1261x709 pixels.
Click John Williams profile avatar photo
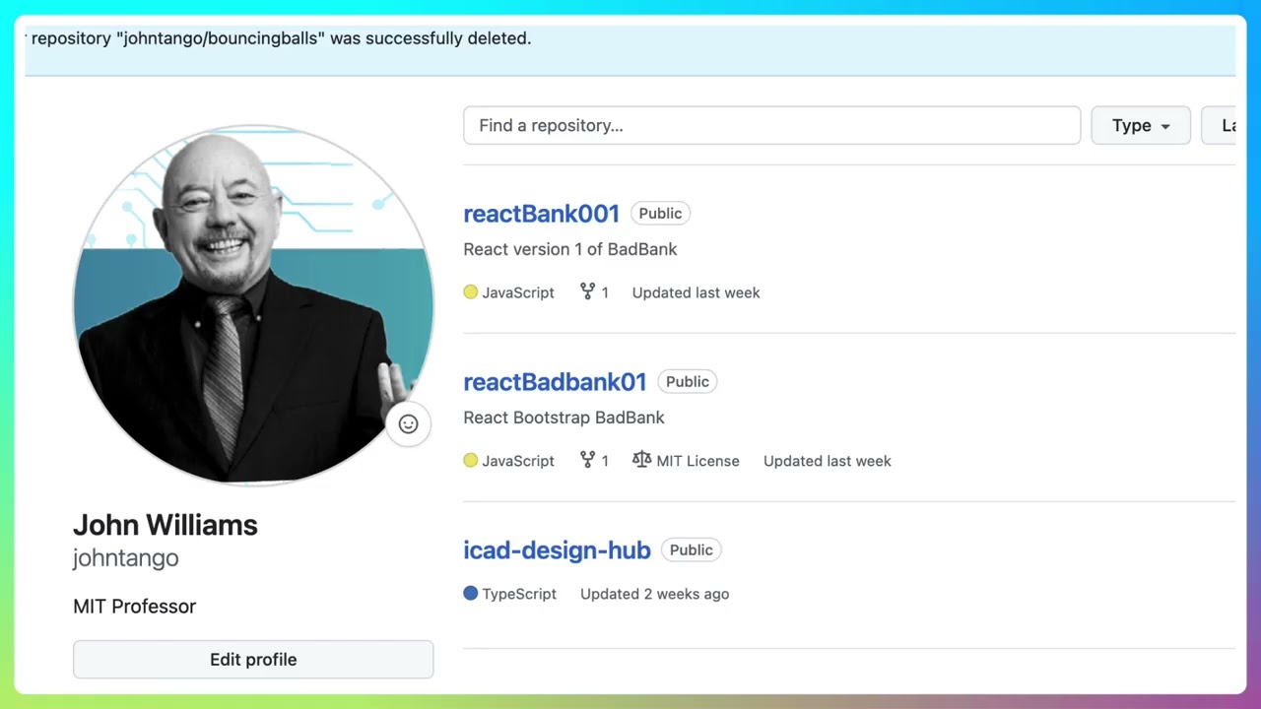(253, 305)
